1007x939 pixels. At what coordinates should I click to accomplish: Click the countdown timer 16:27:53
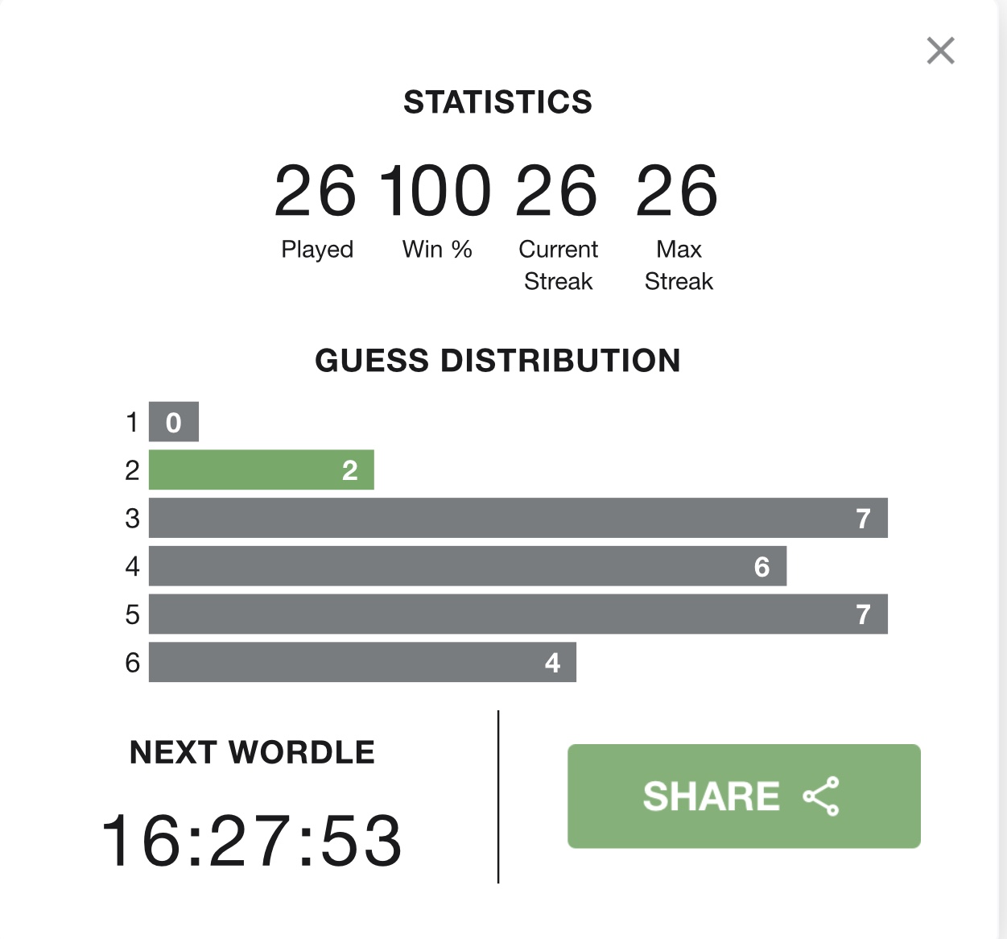(252, 841)
